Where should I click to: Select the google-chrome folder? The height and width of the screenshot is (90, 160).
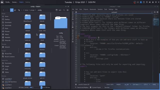click(x=28, y=75)
